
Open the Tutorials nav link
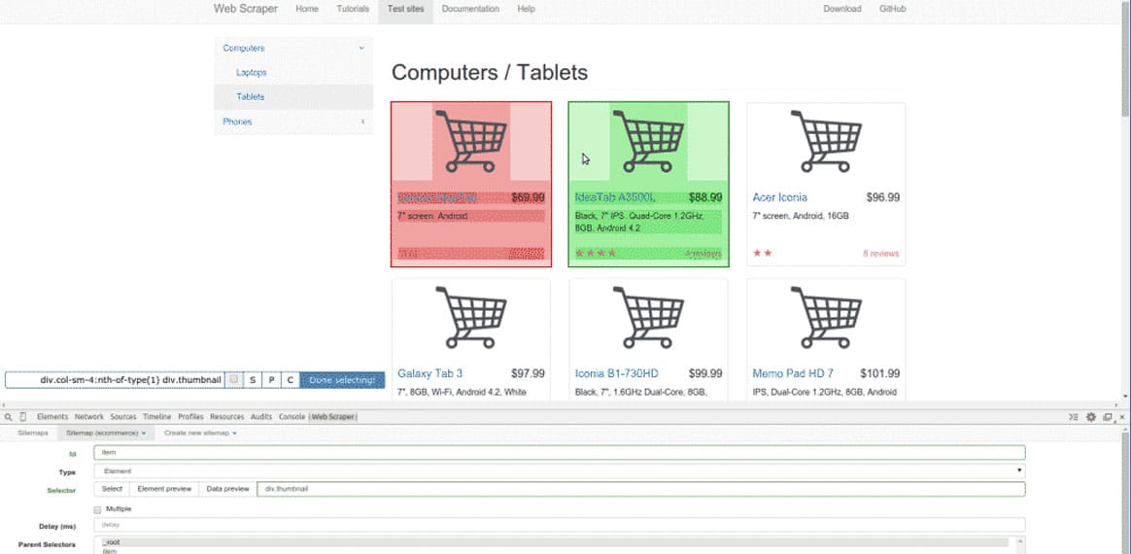click(353, 9)
